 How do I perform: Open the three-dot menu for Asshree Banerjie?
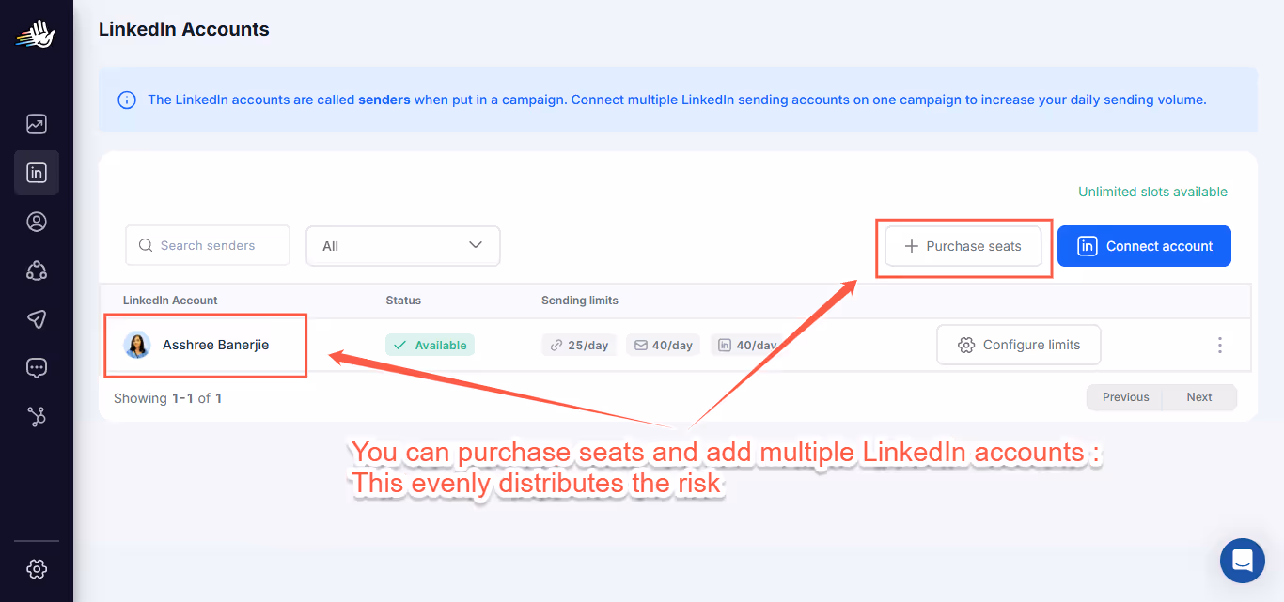1219,345
